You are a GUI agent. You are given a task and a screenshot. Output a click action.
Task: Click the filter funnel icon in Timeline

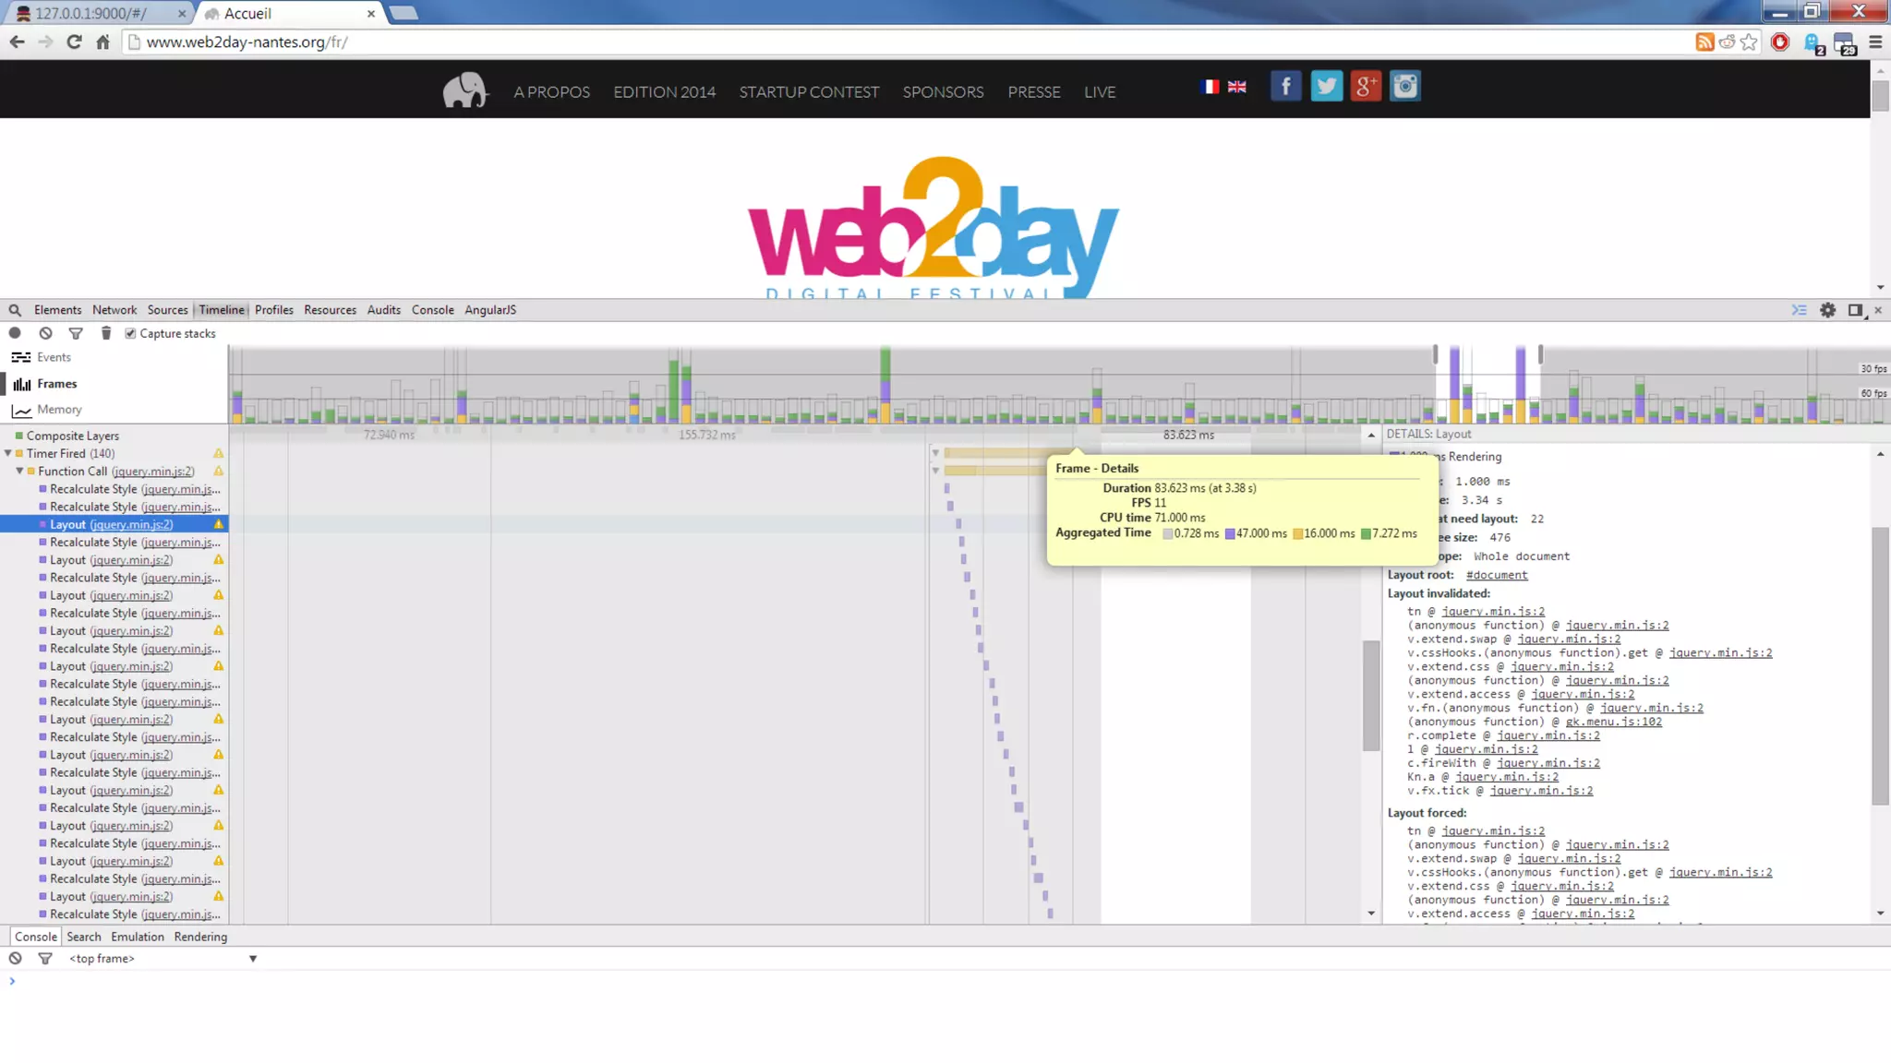(76, 333)
